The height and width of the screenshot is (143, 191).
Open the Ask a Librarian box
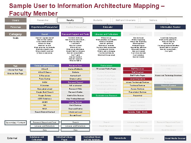coord(75,86)
